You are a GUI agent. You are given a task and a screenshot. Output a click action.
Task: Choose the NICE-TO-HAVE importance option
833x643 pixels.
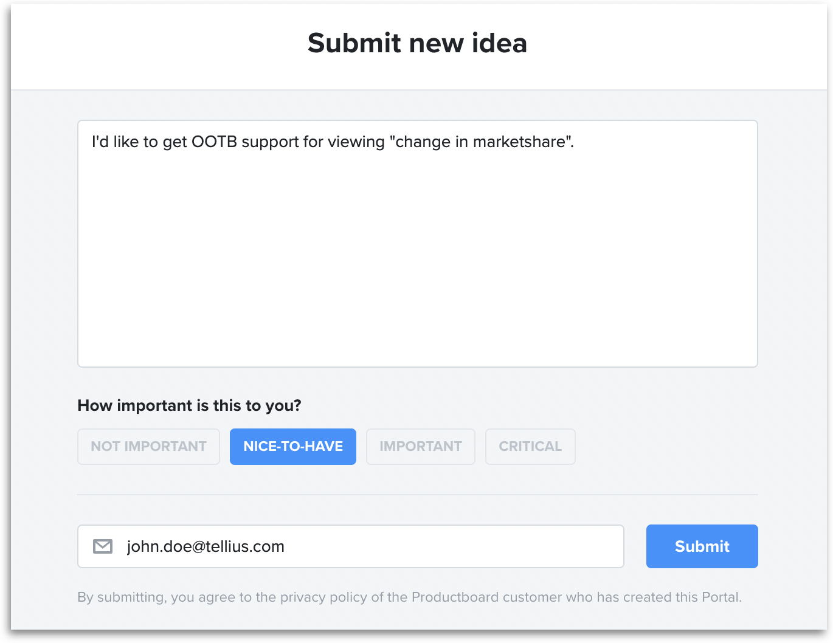[x=293, y=447]
